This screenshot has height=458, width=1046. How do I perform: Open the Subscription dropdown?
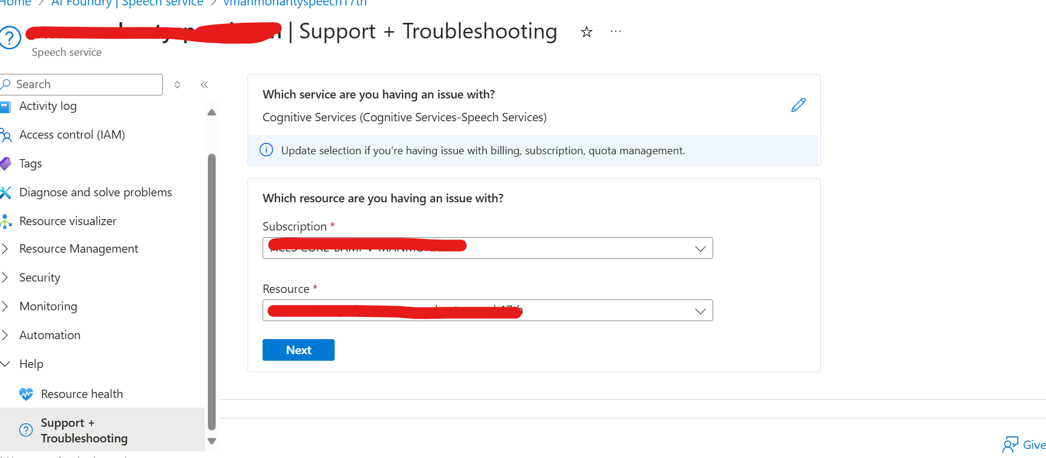487,248
